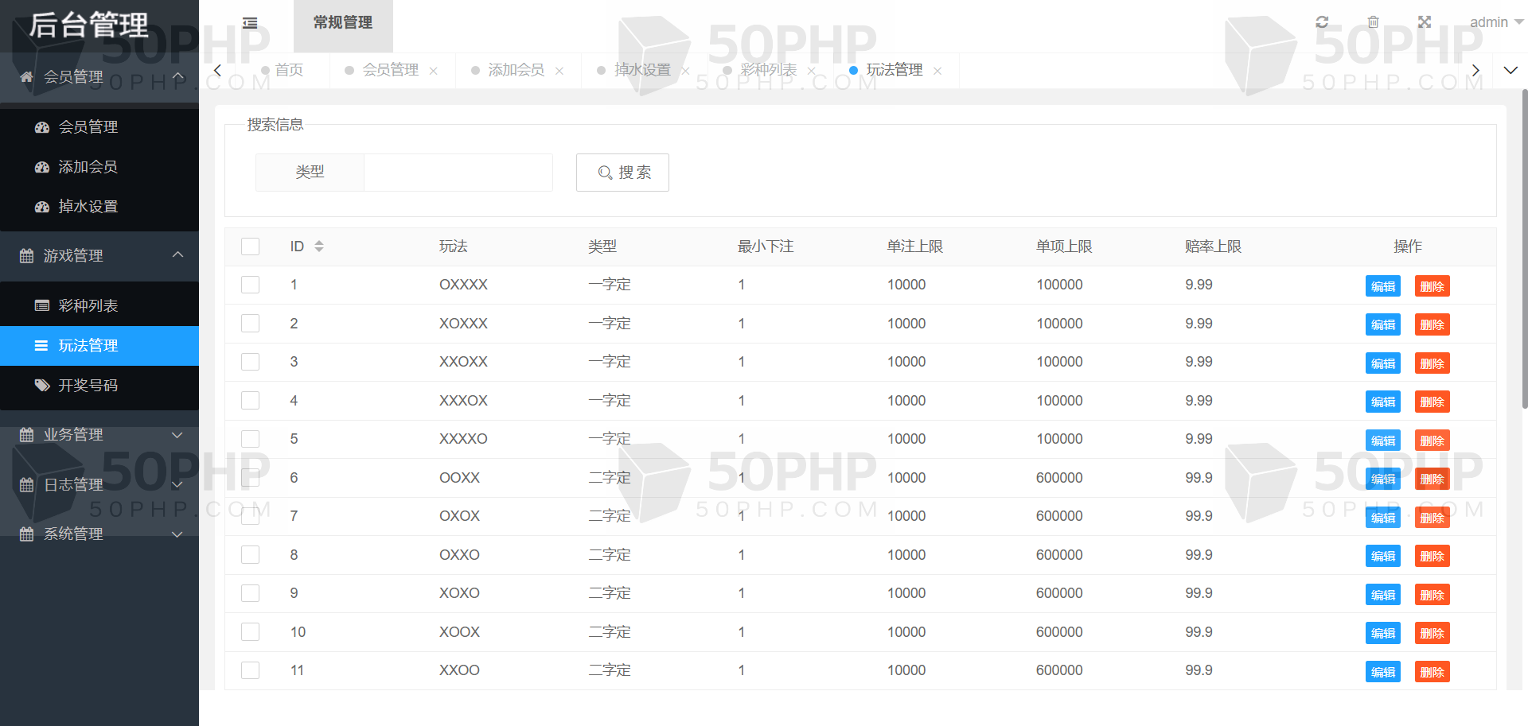Close the 会员管理 tab
The height and width of the screenshot is (726, 1528).
click(434, 71)
